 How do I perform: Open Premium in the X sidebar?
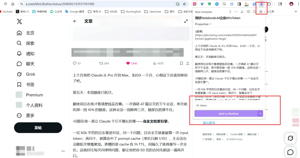pos(29,95)
